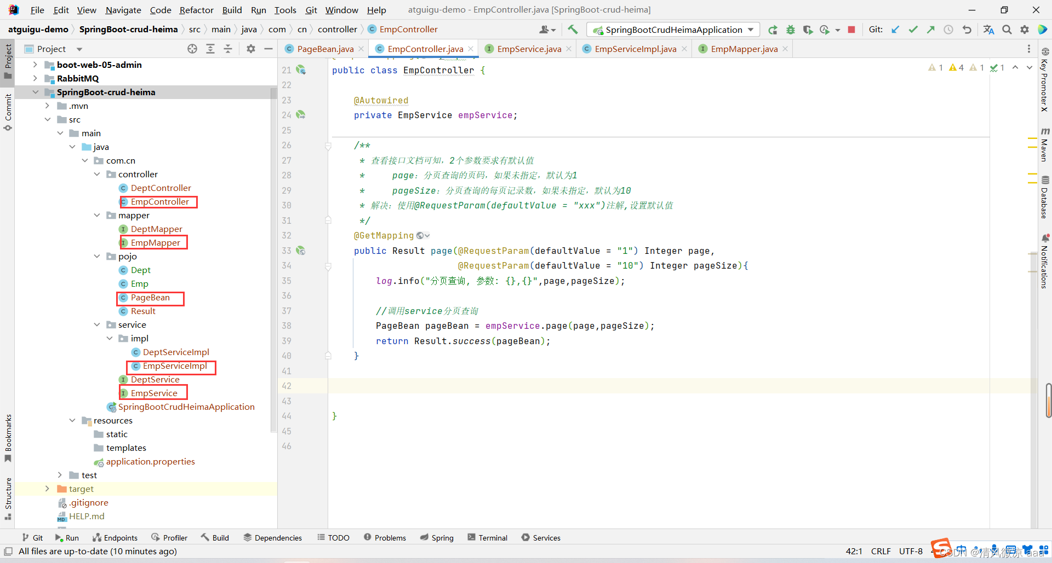The image size is (1052, 563).
Task: Click gutter icon beside empService line 24
Action: click(x=301, y=115)
